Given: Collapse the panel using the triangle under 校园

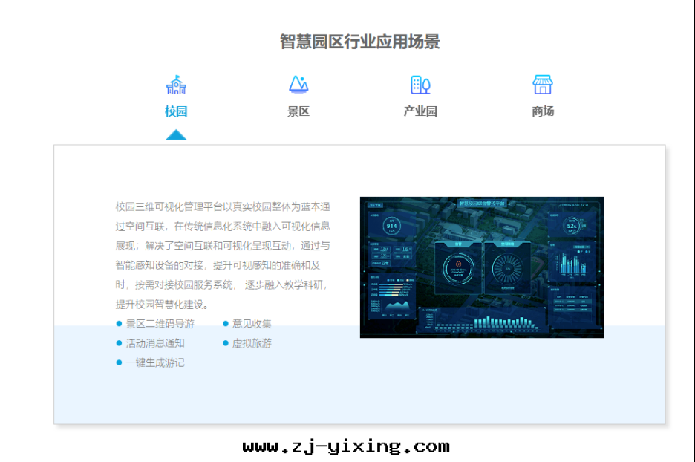Looking at the screenshot, I should coord(176,134).
